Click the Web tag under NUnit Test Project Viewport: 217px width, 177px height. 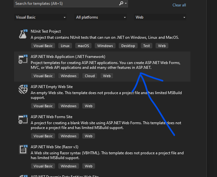162,46
